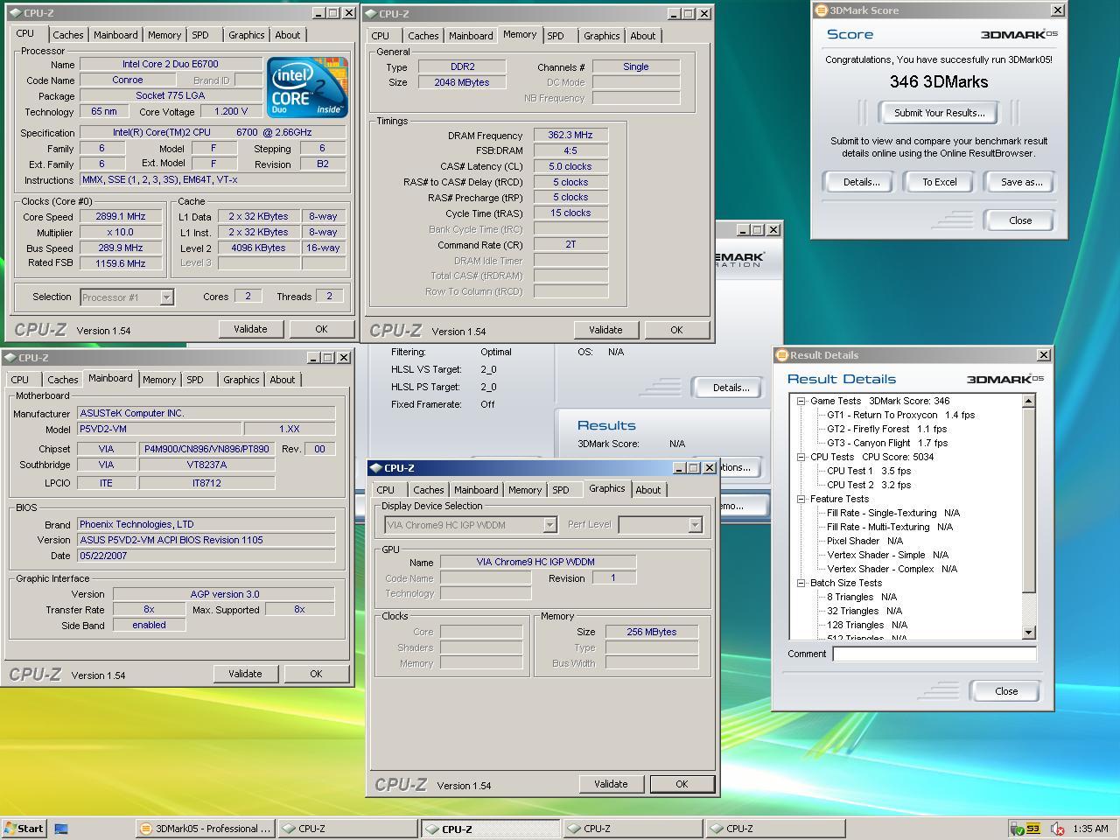Image resolution: width=1120 pixels, height=840 pixels.
Task: Select About tab in Mainboard CPU-Z window
Action: 282,380
